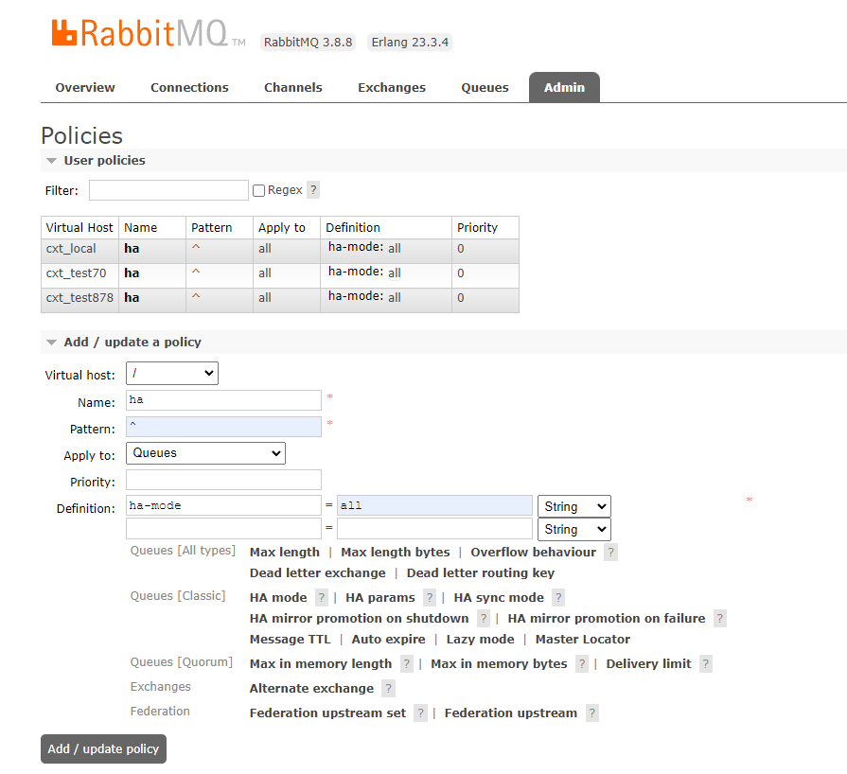This screenshot has height=774, width=847.
Task: Collapse the Add / update a policy section
Action: [x=124, y=342]
